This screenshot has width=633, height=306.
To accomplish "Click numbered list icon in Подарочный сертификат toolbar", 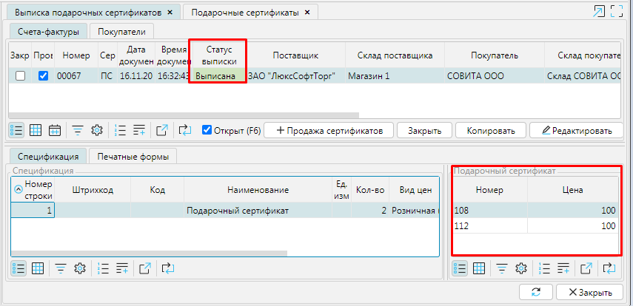I will point(544,268).
